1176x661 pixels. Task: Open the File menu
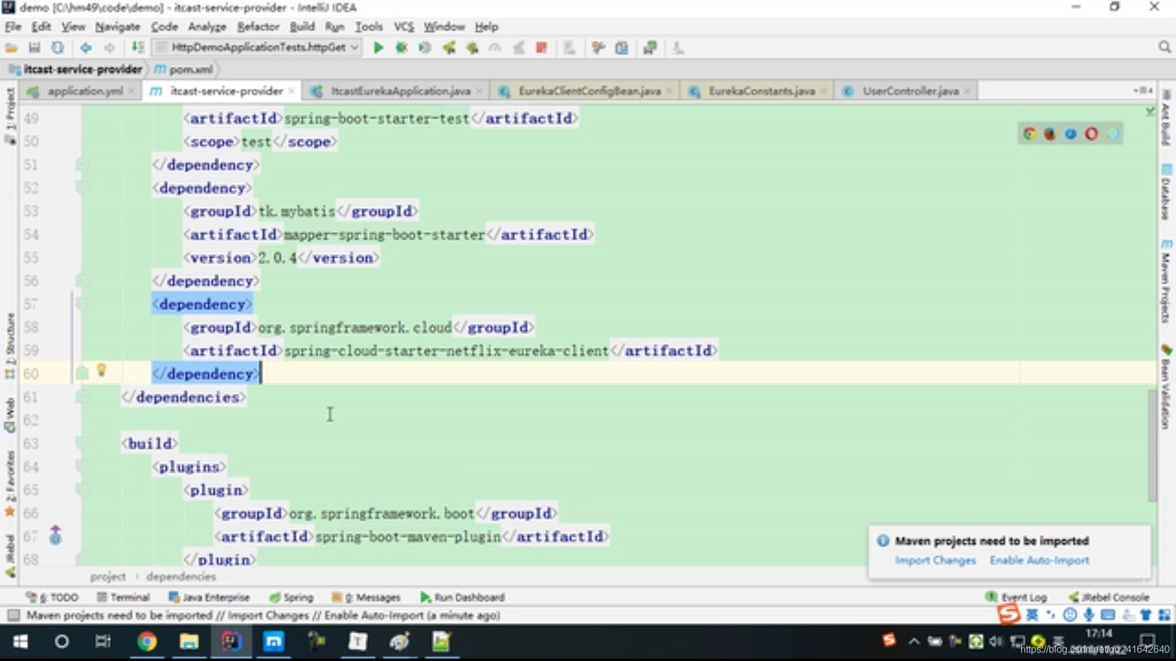[x=13, y=27]
